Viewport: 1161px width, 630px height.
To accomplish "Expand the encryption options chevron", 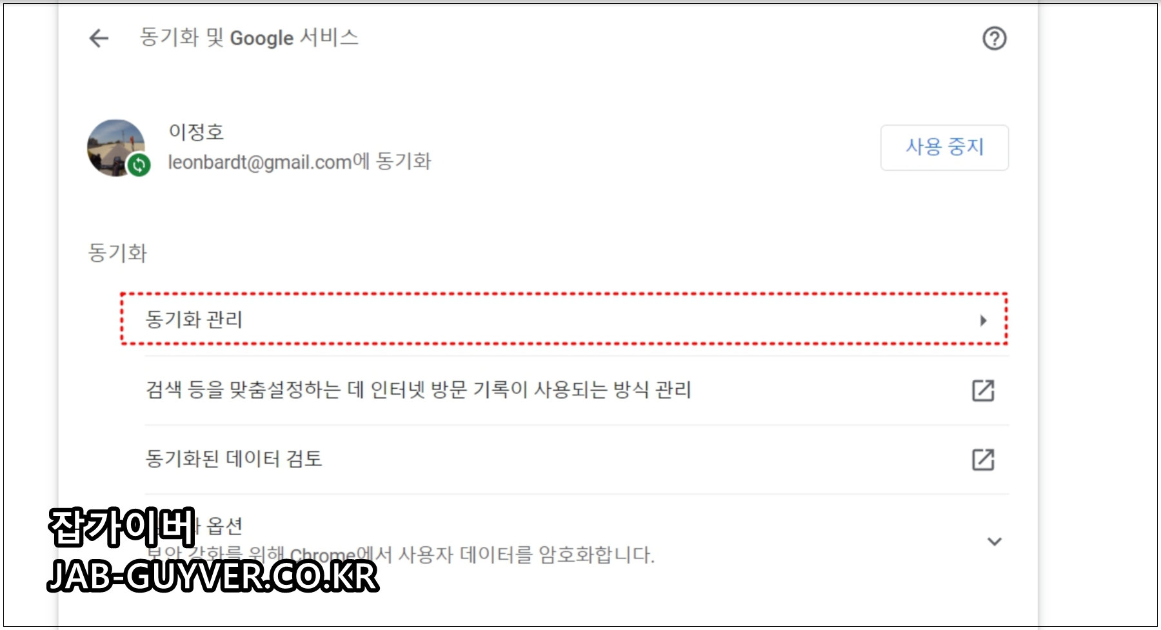I will point(995,542).
